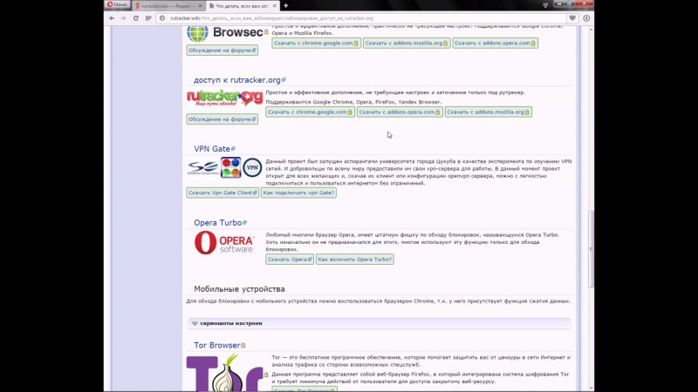Click the 'Мобильные устройства' heading

coord(239,289)
